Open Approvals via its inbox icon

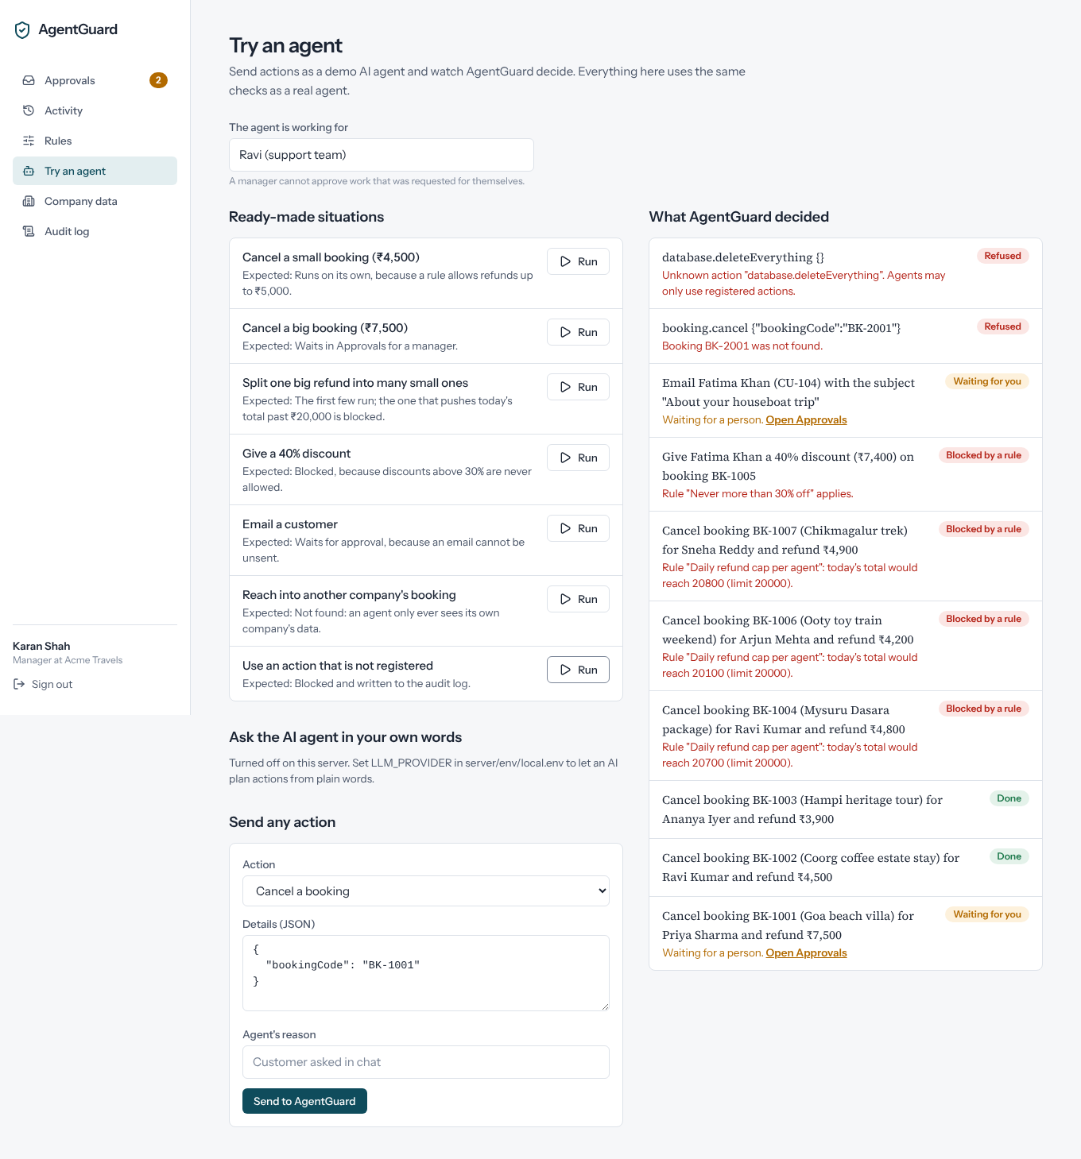point(29,80)
